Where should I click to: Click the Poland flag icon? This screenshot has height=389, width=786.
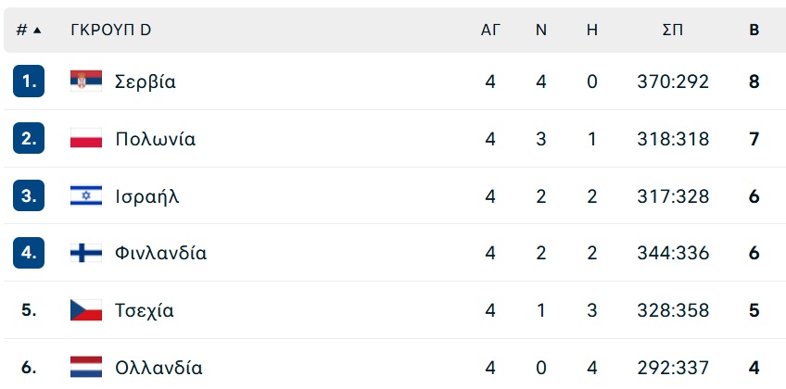click(86, 138)
